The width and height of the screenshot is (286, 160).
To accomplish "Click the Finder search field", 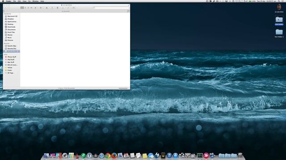I will pos(111,8).
